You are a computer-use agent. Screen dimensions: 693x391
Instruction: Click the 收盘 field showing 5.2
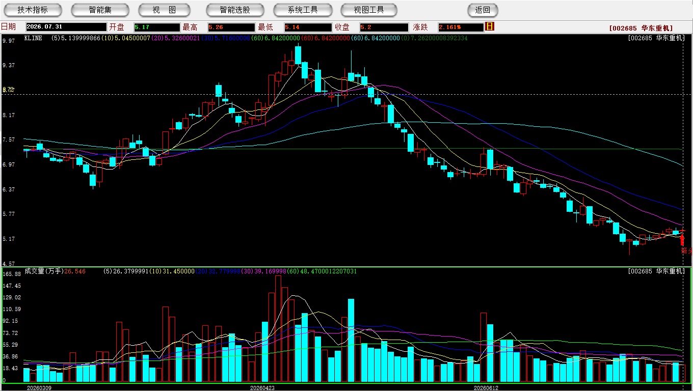pyautogui.click(x=384, y=27)
